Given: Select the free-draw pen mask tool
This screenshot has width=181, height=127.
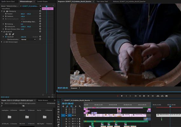Looking at the screenshot, I should click(x=13, y=34).
